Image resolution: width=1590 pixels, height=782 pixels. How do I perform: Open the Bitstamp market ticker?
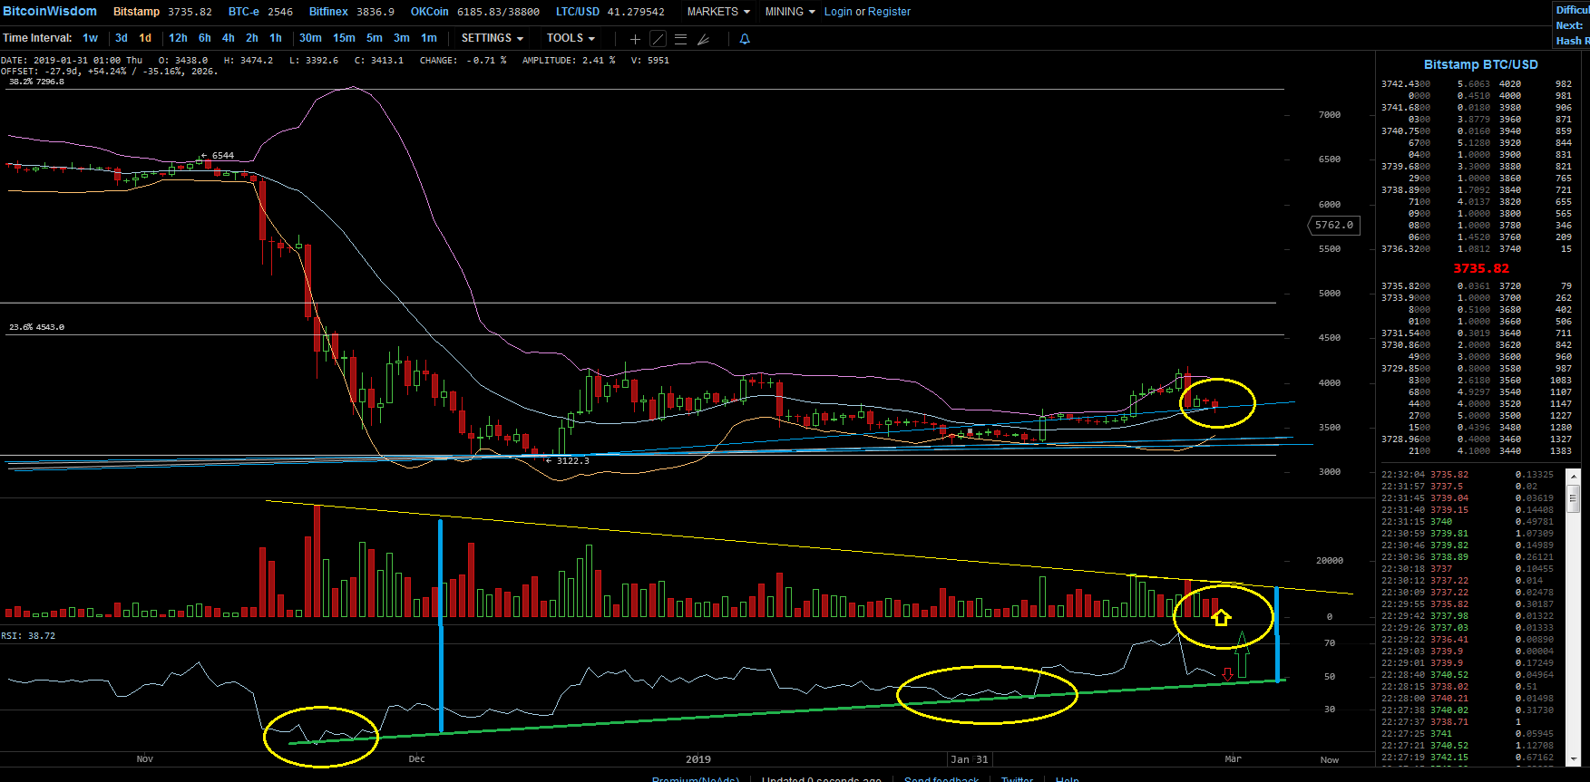pyautogui.click(x=162, y=12)
